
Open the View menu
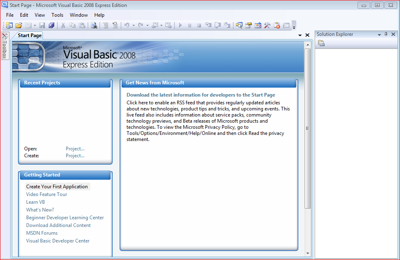tap(40, 15)
